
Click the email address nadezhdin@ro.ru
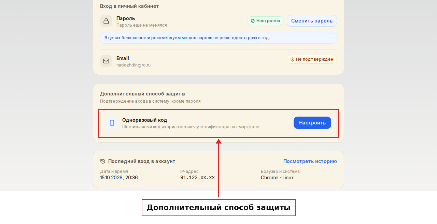coord(133,65)
